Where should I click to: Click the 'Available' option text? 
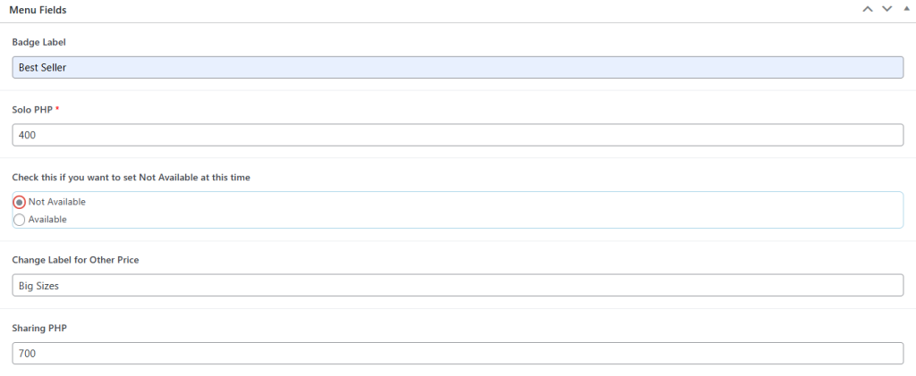pos(47,220)
